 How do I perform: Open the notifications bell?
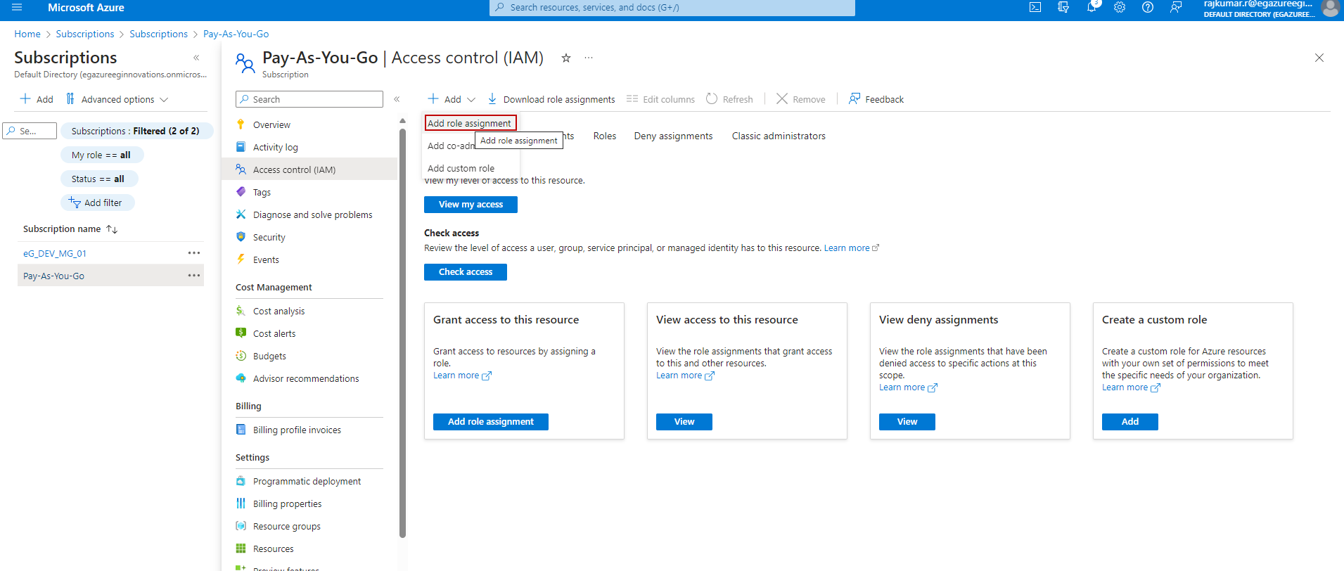coord(1092,8)
